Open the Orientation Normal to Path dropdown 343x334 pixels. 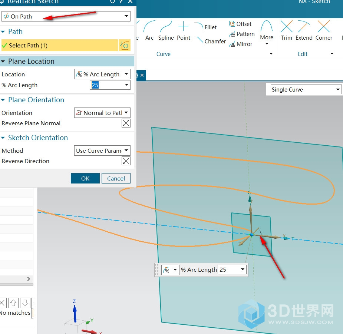click(x=102, y=113)
